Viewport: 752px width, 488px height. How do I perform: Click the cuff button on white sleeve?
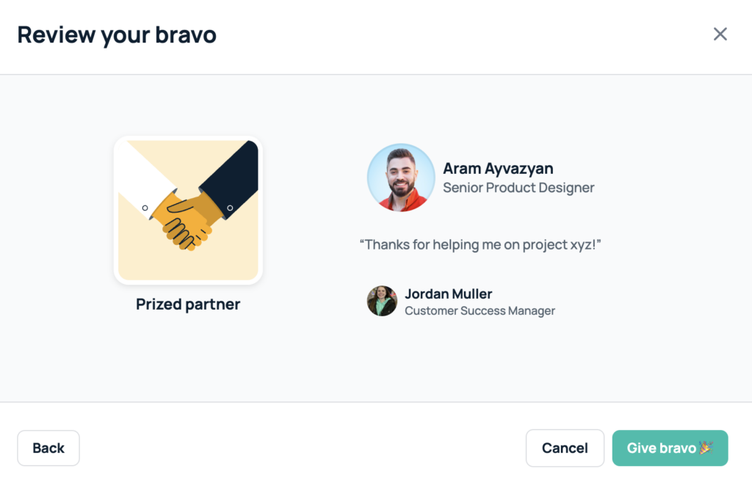coord(145,208)
